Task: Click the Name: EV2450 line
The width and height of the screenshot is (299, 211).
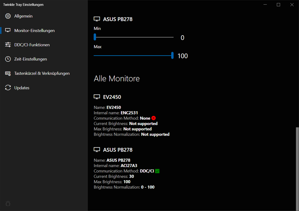Action: [107, 108]
